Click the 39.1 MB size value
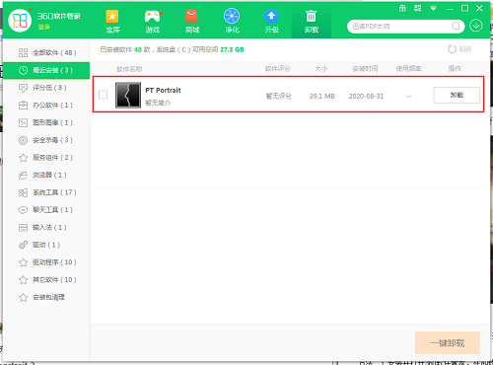Image resolution: width=493 pixels, height=365 pixels. point(322,96)
